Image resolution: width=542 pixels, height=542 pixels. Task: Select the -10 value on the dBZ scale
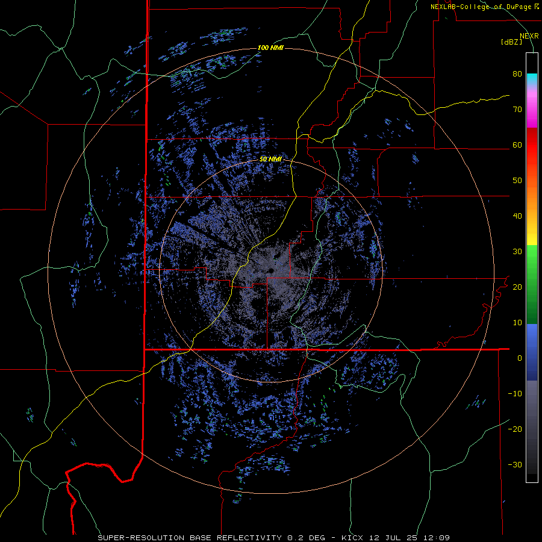515,393
